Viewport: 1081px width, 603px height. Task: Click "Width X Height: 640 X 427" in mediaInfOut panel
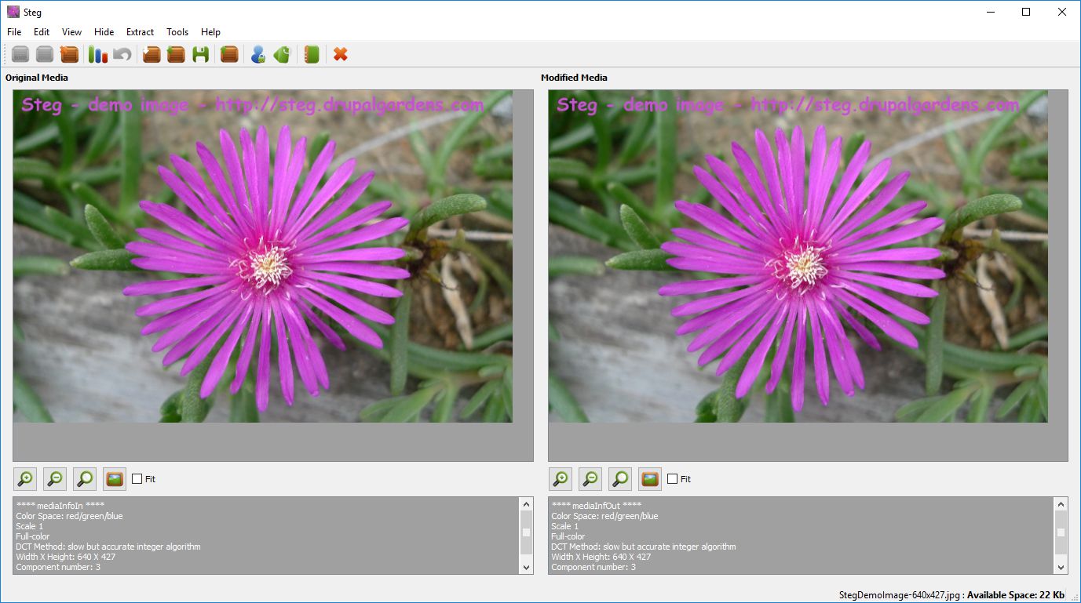(x=601, y=557)
